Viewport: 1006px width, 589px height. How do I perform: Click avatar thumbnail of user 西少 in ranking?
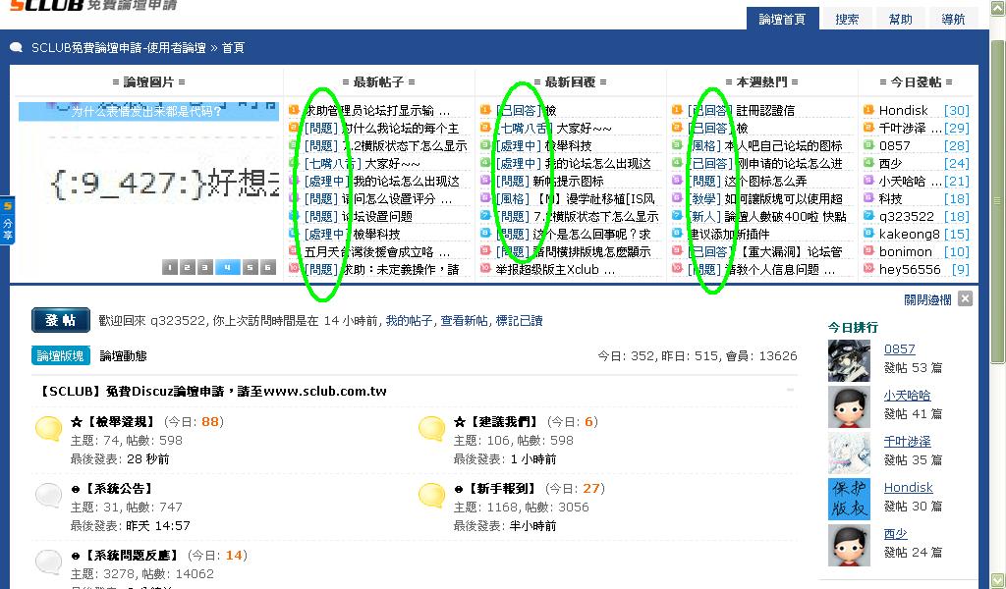click(849, 545)
